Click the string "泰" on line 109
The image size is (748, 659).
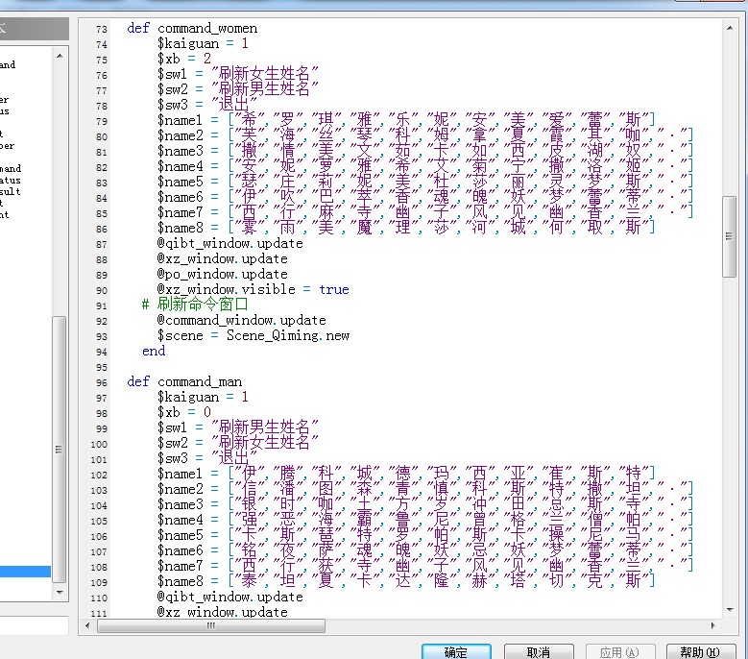click(x=249, y=581)
